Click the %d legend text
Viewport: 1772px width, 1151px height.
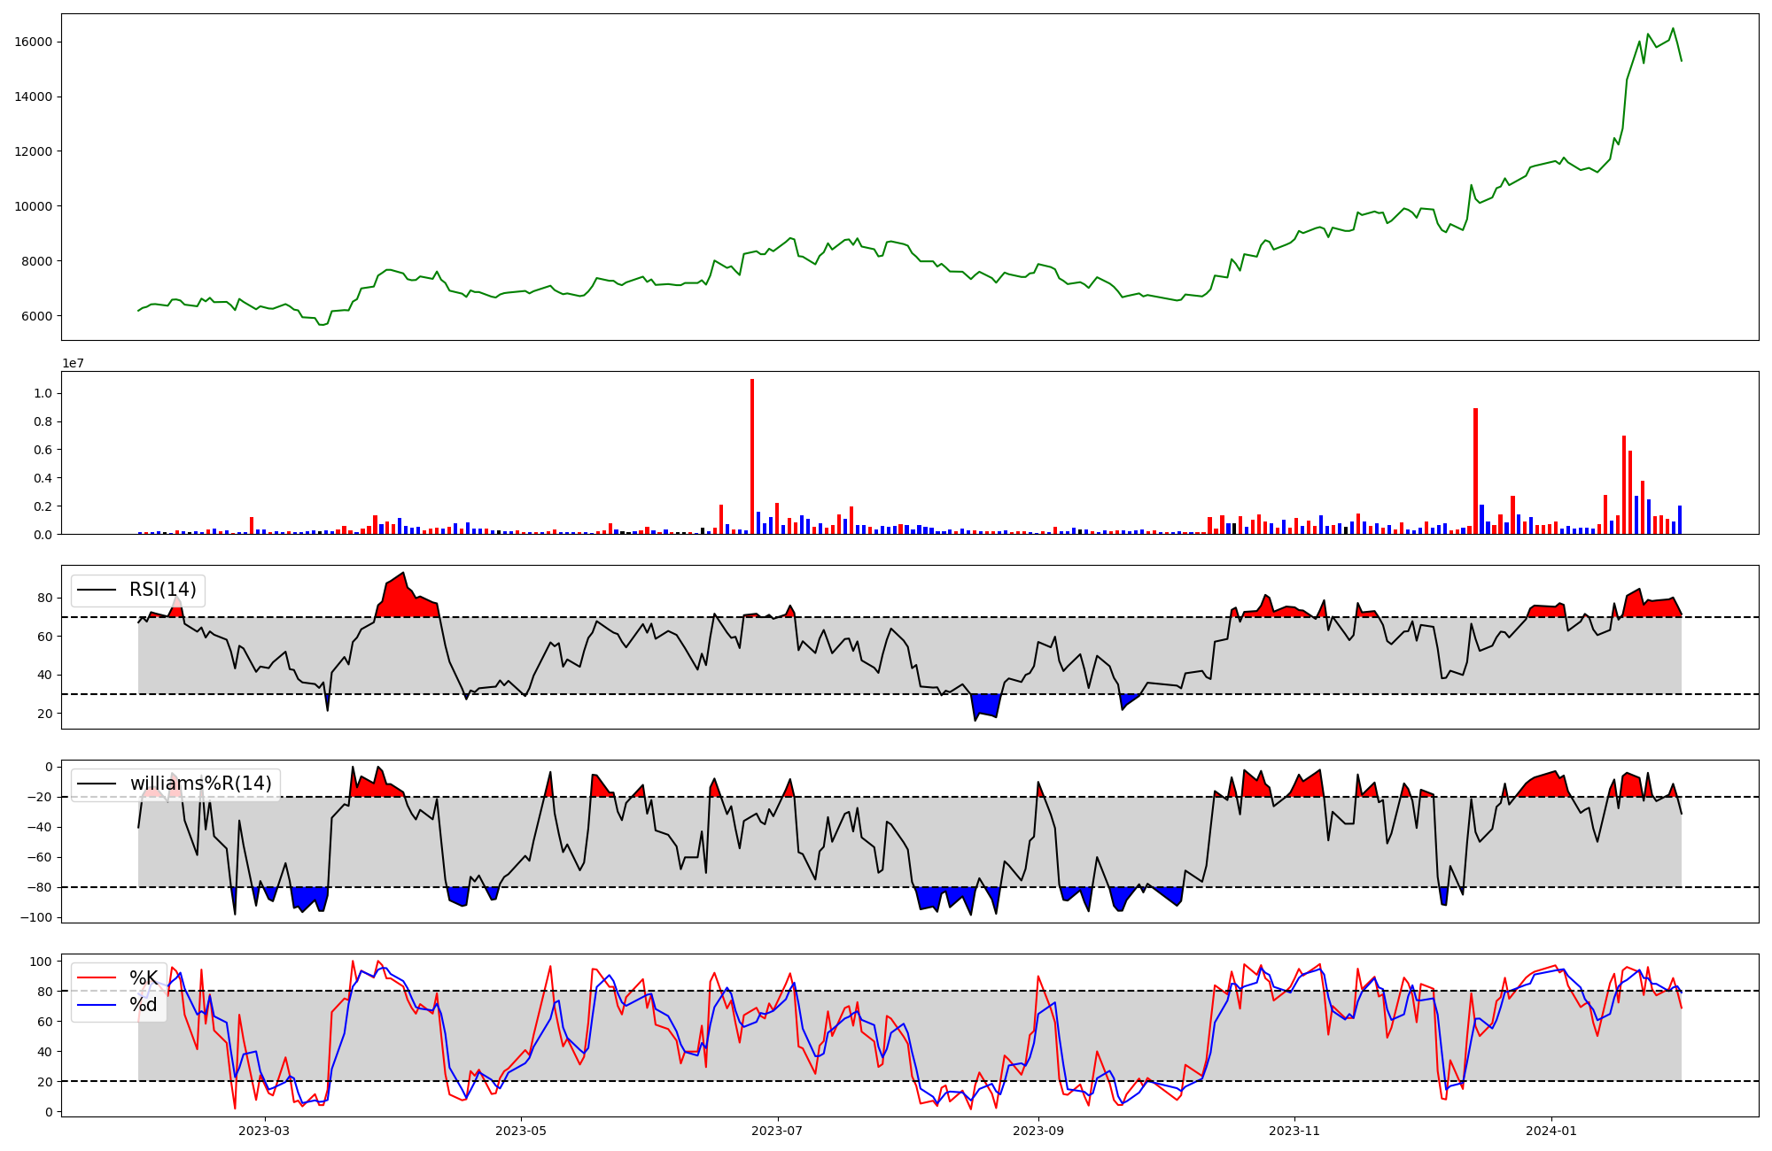pyautogui.click(x=144, y=1005)
